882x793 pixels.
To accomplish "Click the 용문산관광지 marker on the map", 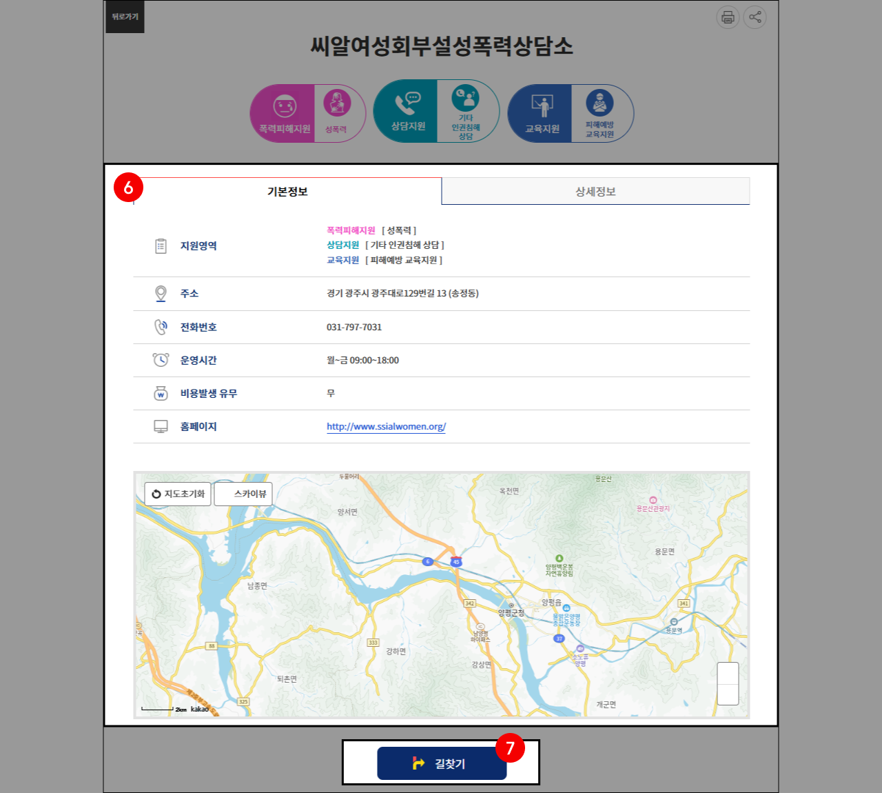I will [653, 504].
